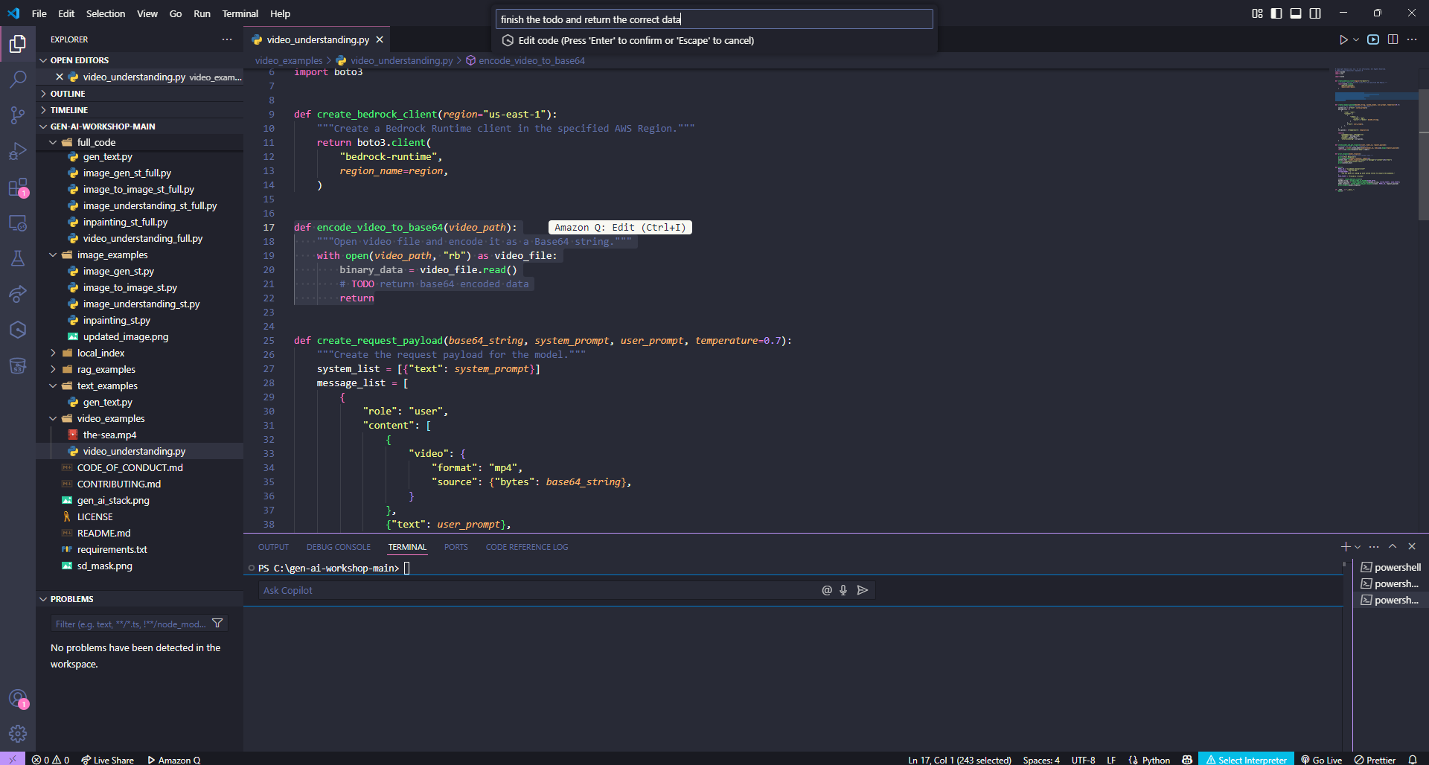
Task: Open the-sea.mp4 in the file tree
Action: (109, 435)
